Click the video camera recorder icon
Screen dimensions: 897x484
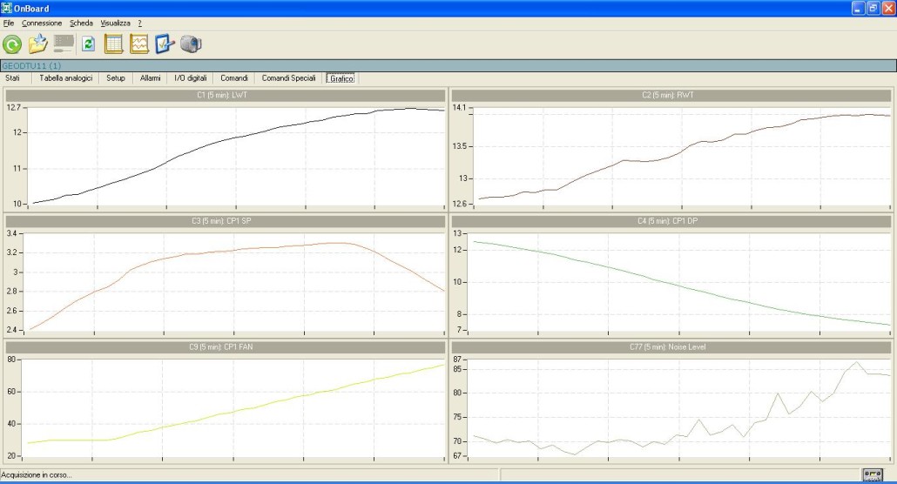click(x=191, y=44)
